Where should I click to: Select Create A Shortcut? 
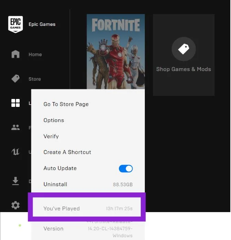click(67, 152)
